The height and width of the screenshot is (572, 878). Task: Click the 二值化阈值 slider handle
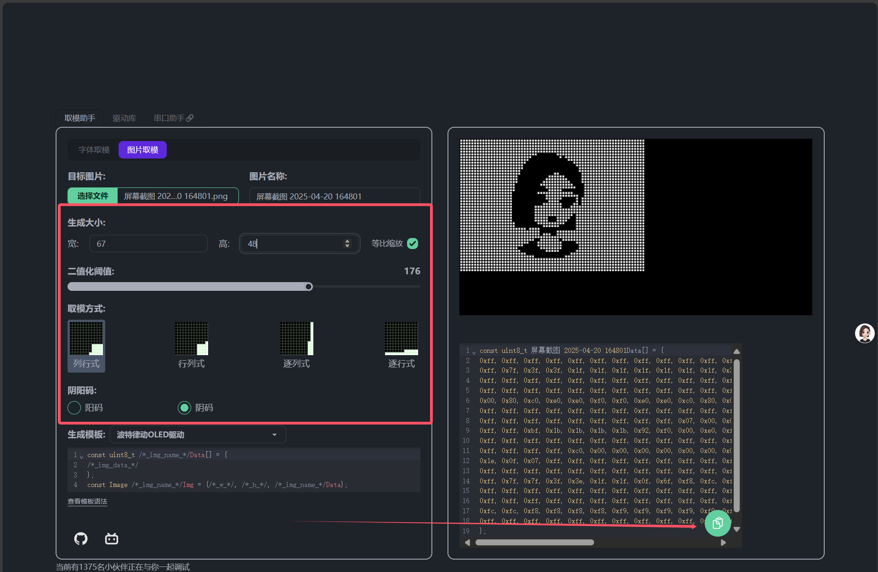click(309, 287)
